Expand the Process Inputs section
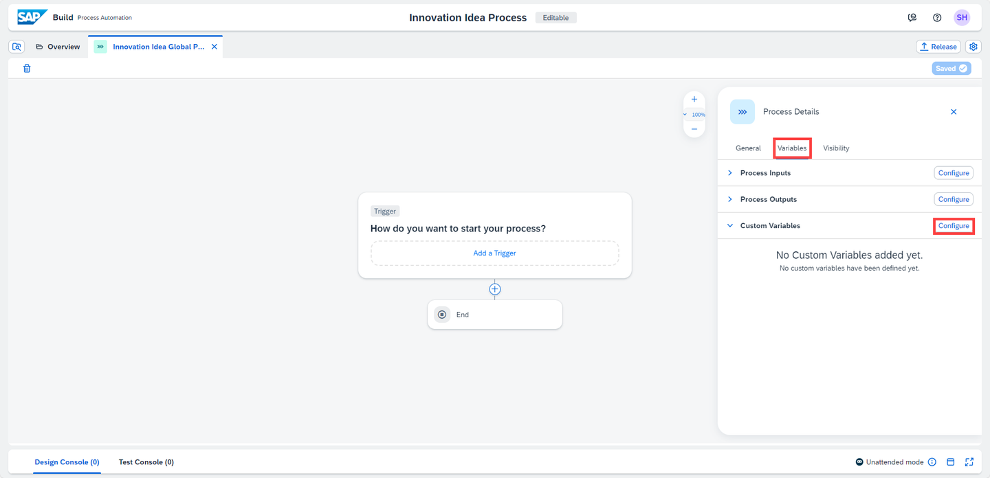 point(730,173)
